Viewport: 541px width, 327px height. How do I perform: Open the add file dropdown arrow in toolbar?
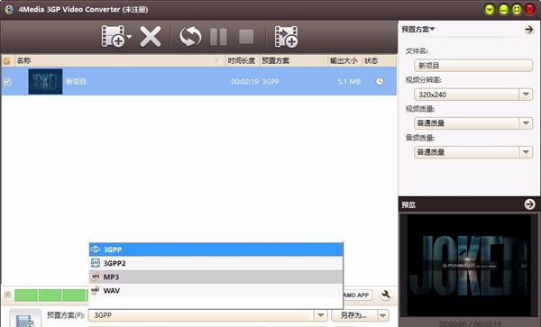tap(129, 36)
